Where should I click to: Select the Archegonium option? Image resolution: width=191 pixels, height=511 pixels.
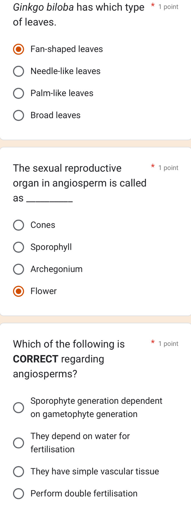19,269
